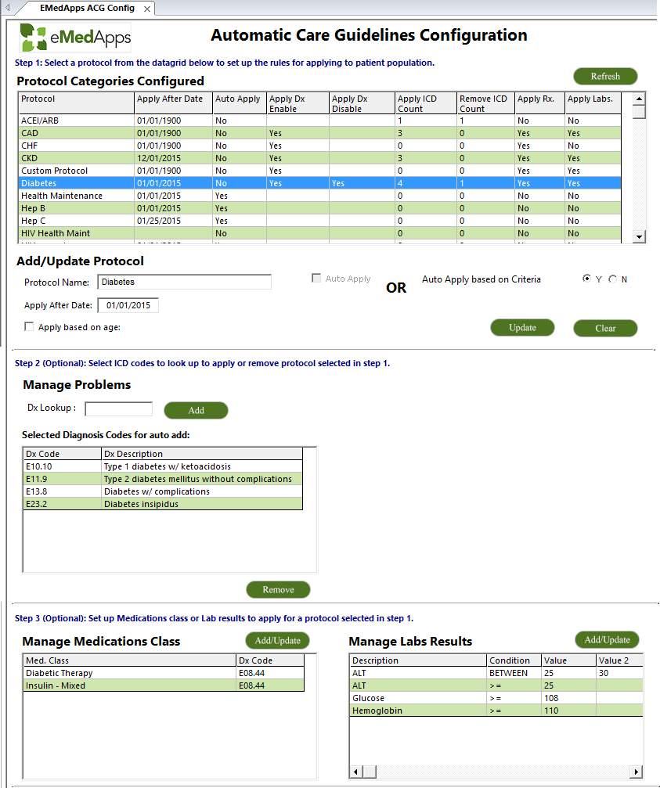Select the ACEI/ARB protocol row
Screen dimensions: 660x788
pyautogui.click(x=319, y=121)
